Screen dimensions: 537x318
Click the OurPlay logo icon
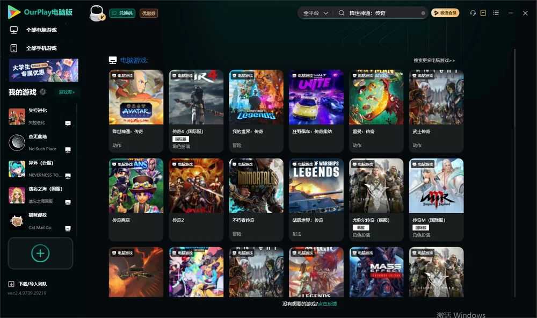tap(14, 12)
